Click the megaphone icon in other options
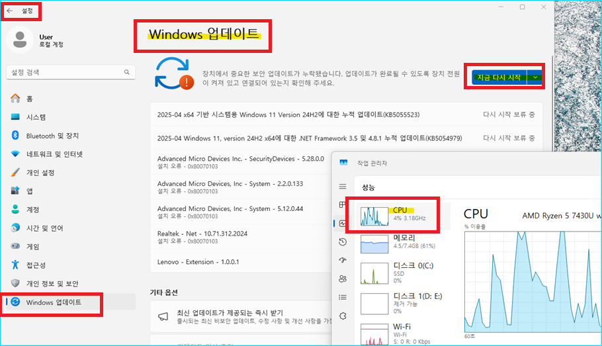Screen dimensions: 602x346 pos(163,316)
